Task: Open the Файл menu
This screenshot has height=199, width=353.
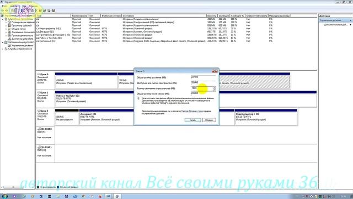Action: click(x=4, y=6)
